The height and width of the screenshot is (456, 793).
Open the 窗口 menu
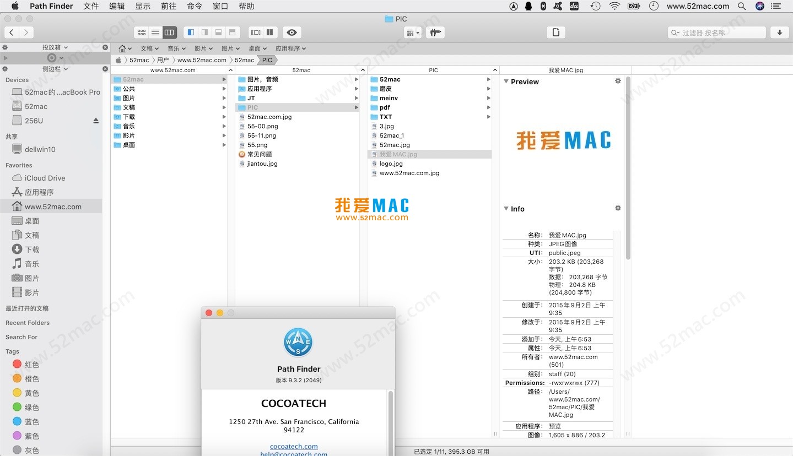[220, 6]
